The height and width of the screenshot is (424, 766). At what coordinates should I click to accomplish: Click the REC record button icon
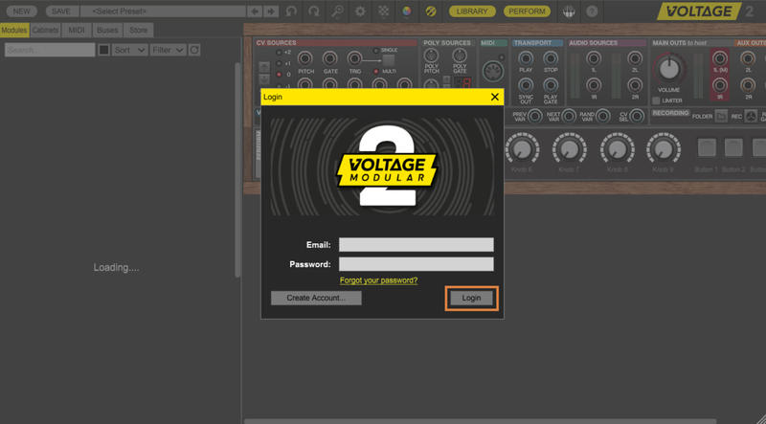click(x=751, y=116)
